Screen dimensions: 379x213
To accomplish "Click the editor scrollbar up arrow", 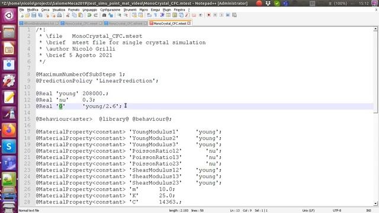I will pyautogui.click(x=375, y=29).
